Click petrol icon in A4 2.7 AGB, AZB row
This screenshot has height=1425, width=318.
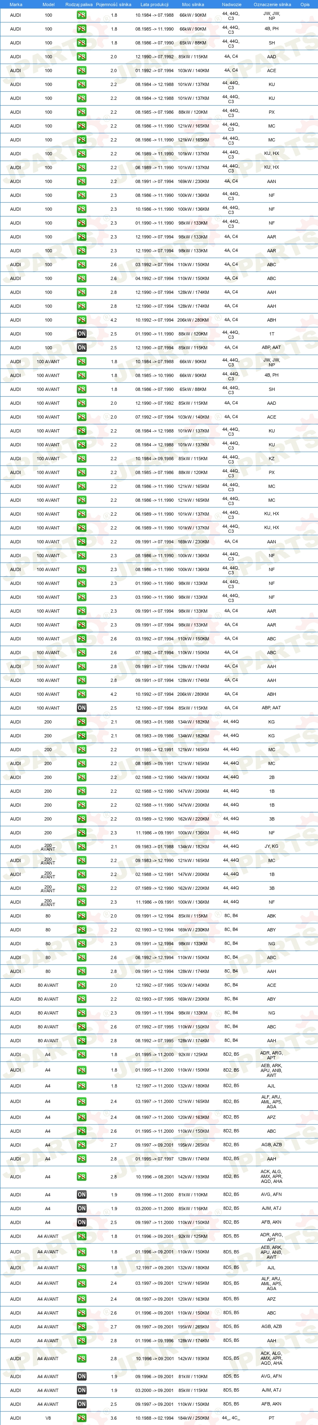pos(82,1145)
